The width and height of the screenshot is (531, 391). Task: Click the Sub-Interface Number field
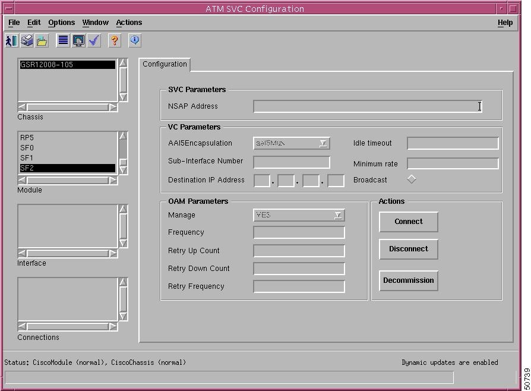coord(291,162)
